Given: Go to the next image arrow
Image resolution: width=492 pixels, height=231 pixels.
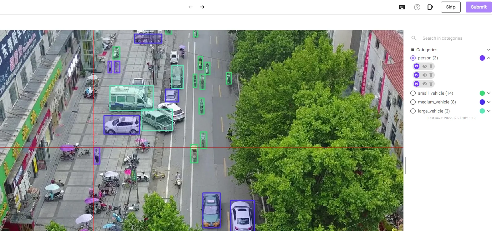Looking at the screenshot, I should pos(202,7).
